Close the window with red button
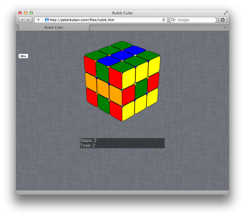 coord(20,13)
